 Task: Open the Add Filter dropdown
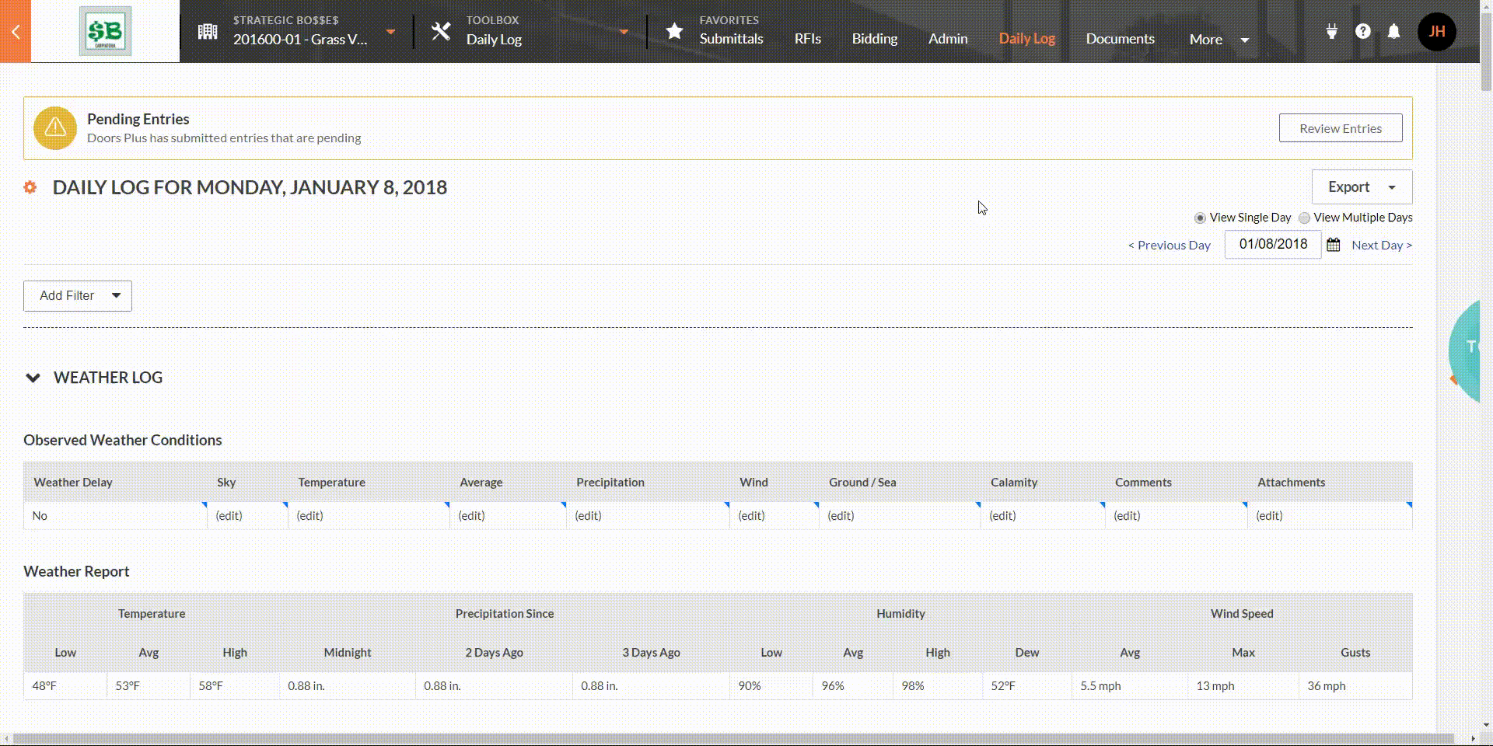78,296
